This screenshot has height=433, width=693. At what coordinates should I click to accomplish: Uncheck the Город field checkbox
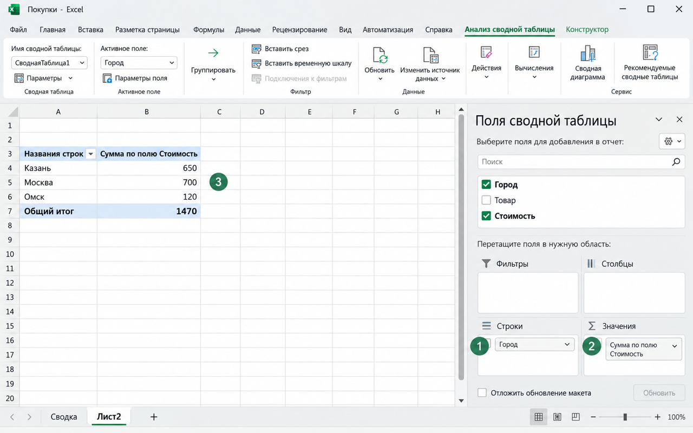(486, 185)
